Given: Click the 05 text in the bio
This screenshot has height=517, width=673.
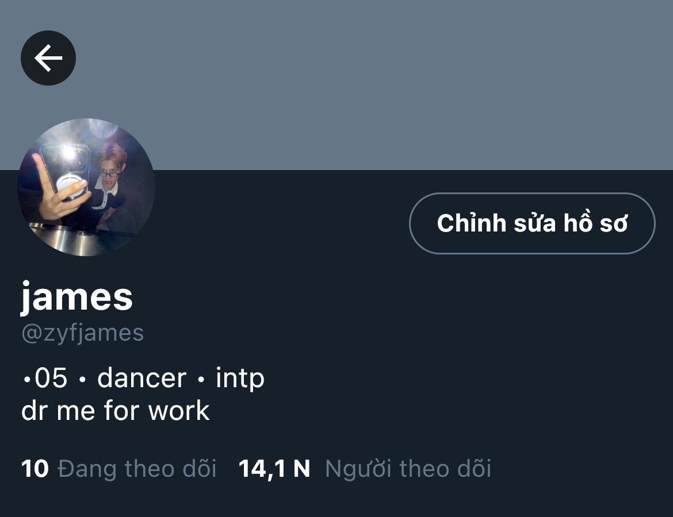Looking at the screenshot, I should pos(51,378).
